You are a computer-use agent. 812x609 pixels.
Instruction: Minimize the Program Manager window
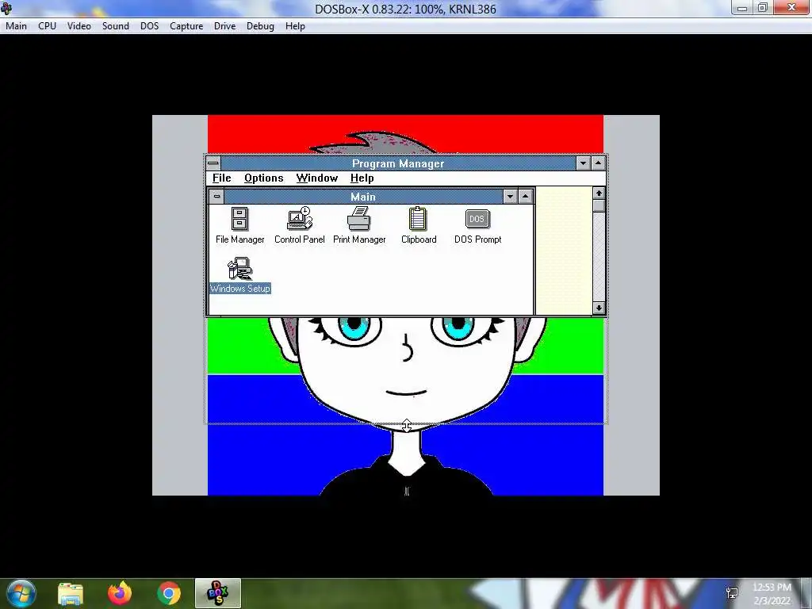(x=583, y=163)
